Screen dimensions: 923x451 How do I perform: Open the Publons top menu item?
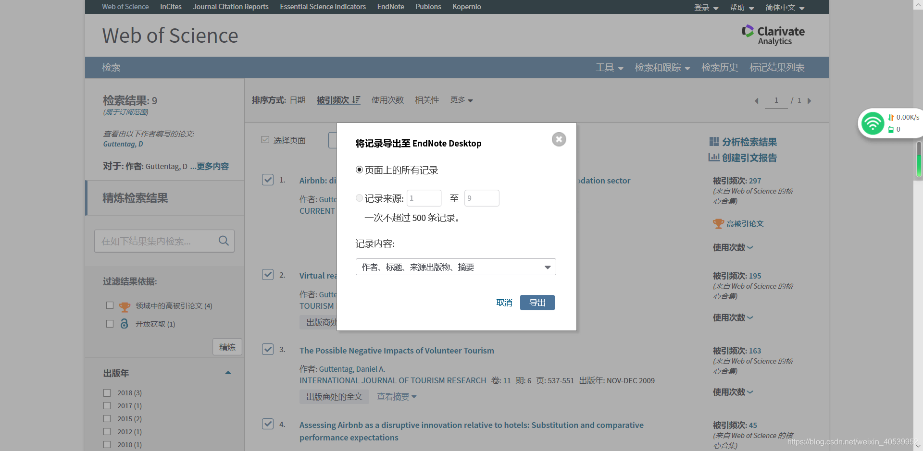pos(428,7)
